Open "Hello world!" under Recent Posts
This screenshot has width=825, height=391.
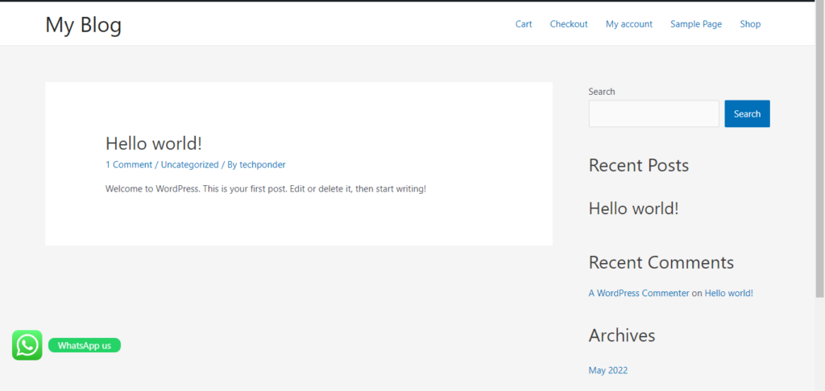click(633, 208)
